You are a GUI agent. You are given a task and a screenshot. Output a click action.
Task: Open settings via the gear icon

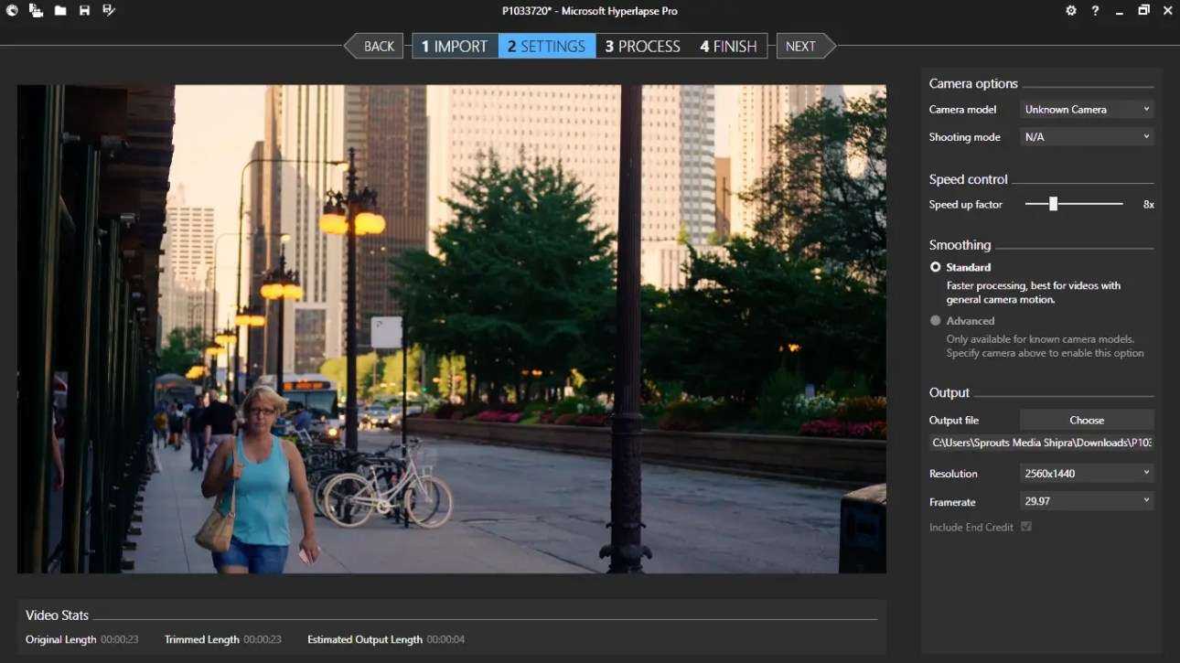[x=1071, y=11]
